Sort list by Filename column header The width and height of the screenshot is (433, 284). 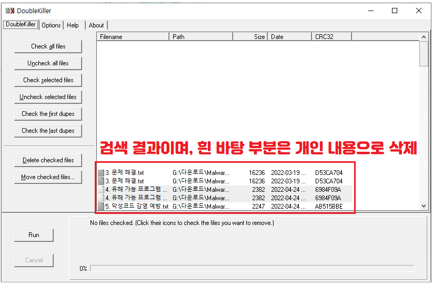[x=133, y=37]
